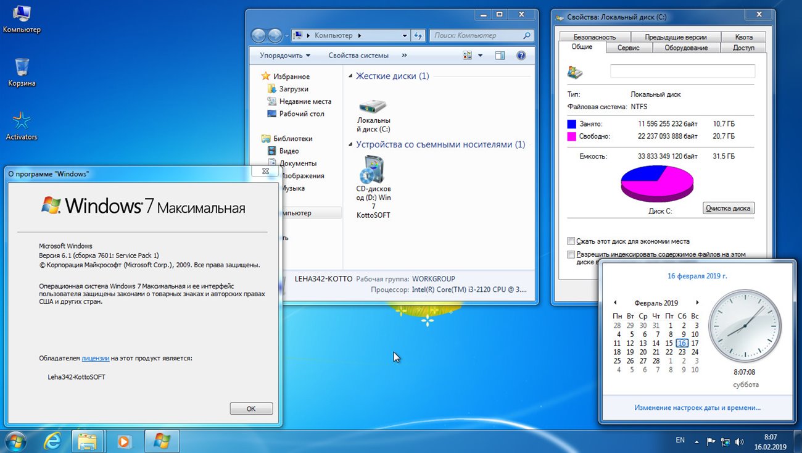Open the network icon in system tray

[x=726, y=442]
